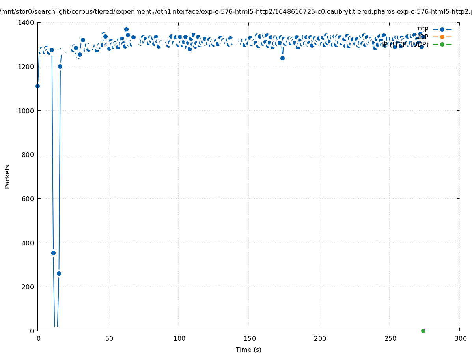Click the 300 tick label on x-axis
472x355 pixels.
click(x=460, y=338)
